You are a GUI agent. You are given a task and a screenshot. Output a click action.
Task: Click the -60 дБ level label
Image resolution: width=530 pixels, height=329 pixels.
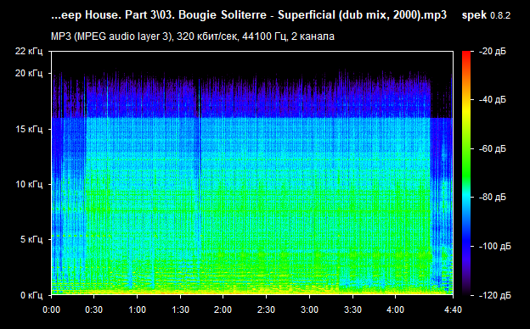[493, 148]
